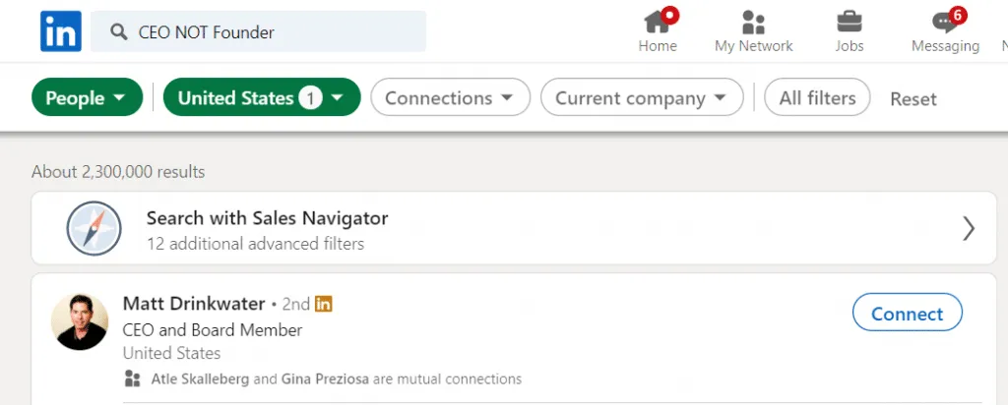
Task: Open the Current company filter dropdown
Action: pos(642,97)
